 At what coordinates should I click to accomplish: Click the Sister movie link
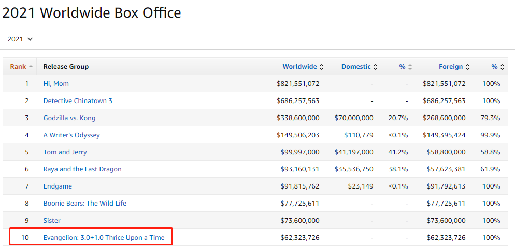[x=52, y=221]
